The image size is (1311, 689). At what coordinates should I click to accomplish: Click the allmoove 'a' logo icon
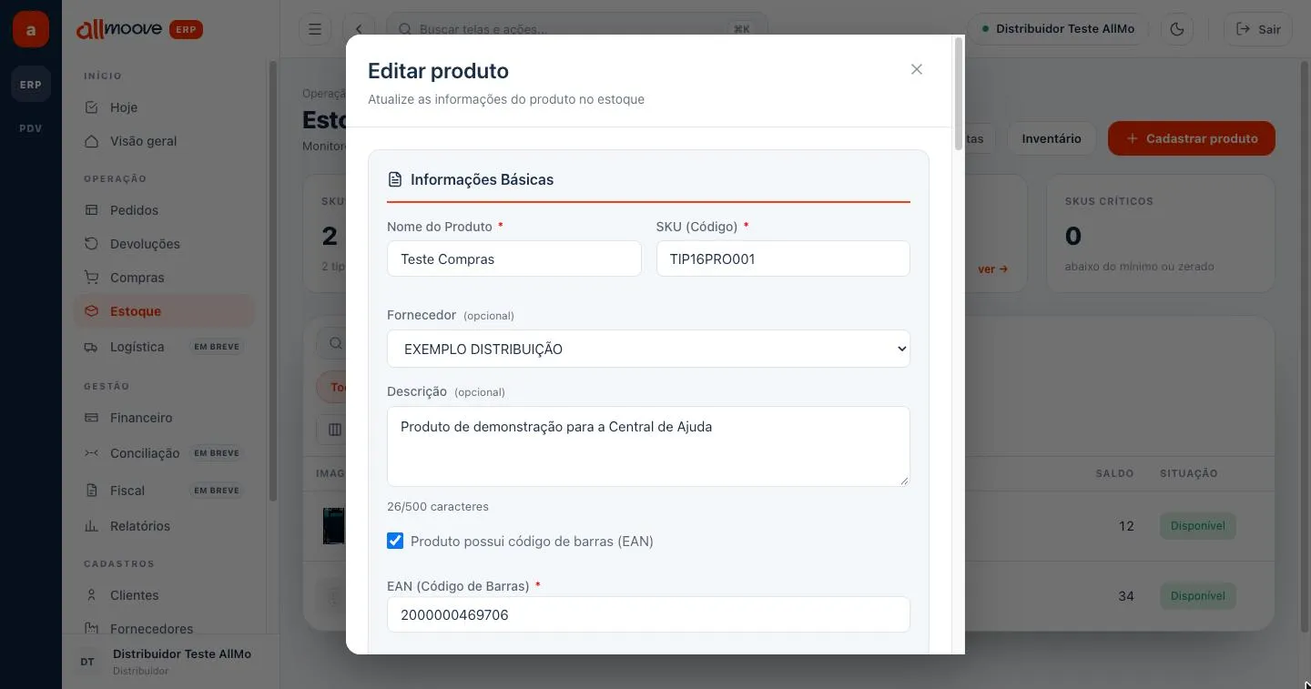point(31,30)
